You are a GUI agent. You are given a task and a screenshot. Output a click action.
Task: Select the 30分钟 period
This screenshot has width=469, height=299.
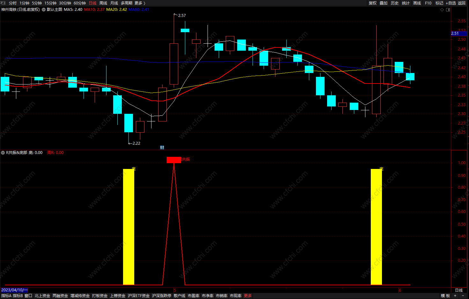[65, 3]
